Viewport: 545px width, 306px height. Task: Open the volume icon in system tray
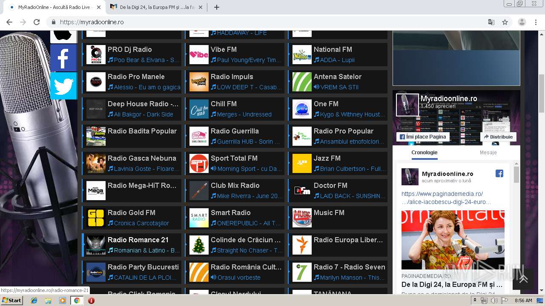[x=494, y=300]
